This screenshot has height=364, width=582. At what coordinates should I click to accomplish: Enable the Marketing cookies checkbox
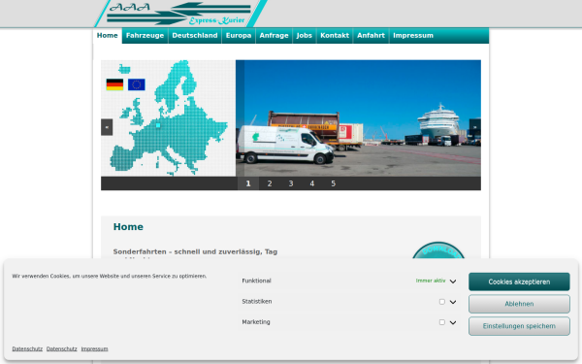(x=441, y=322)
